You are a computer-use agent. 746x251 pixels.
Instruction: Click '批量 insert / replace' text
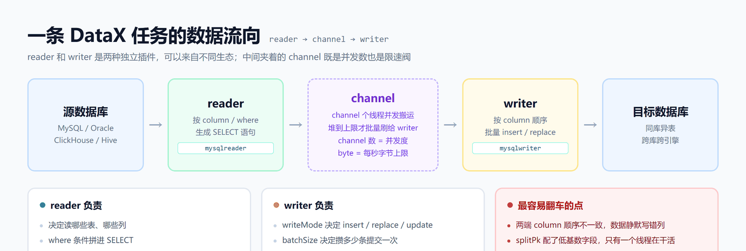pos(520,132)
